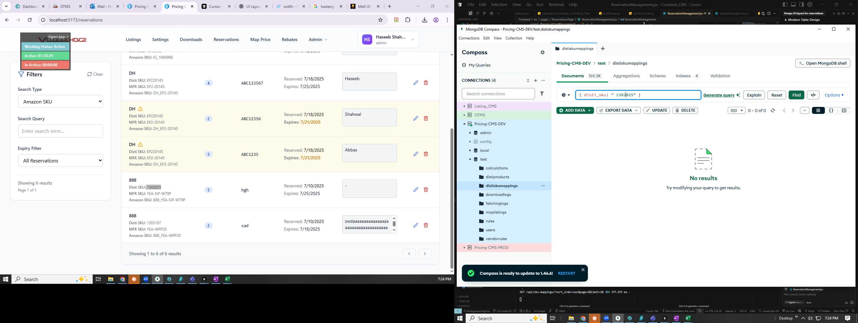Open Search icon in Cursor activity bar
The width and height of the screenshot is (858, 323).
477,13
